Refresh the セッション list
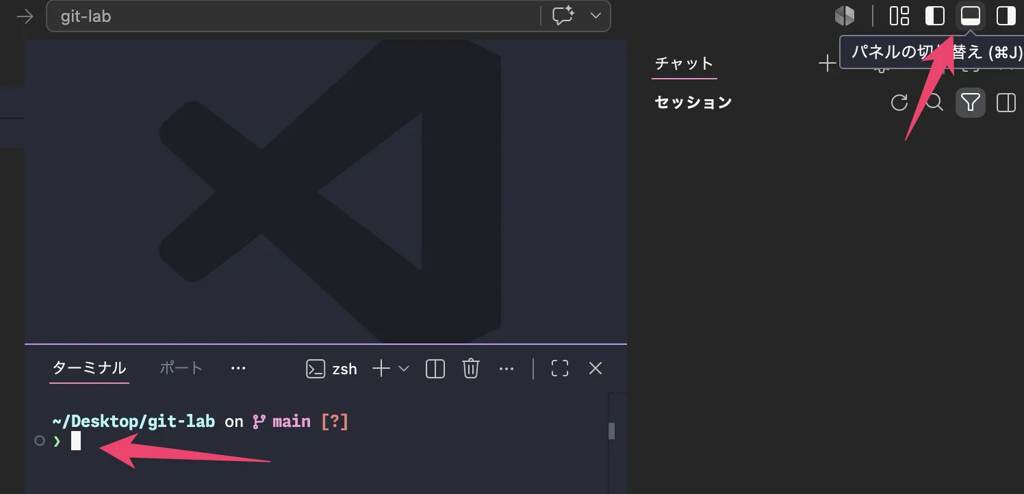 tap(899, 103)
